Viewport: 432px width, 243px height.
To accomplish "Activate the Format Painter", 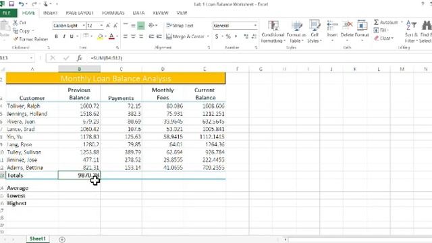I will tap(30, 39).
